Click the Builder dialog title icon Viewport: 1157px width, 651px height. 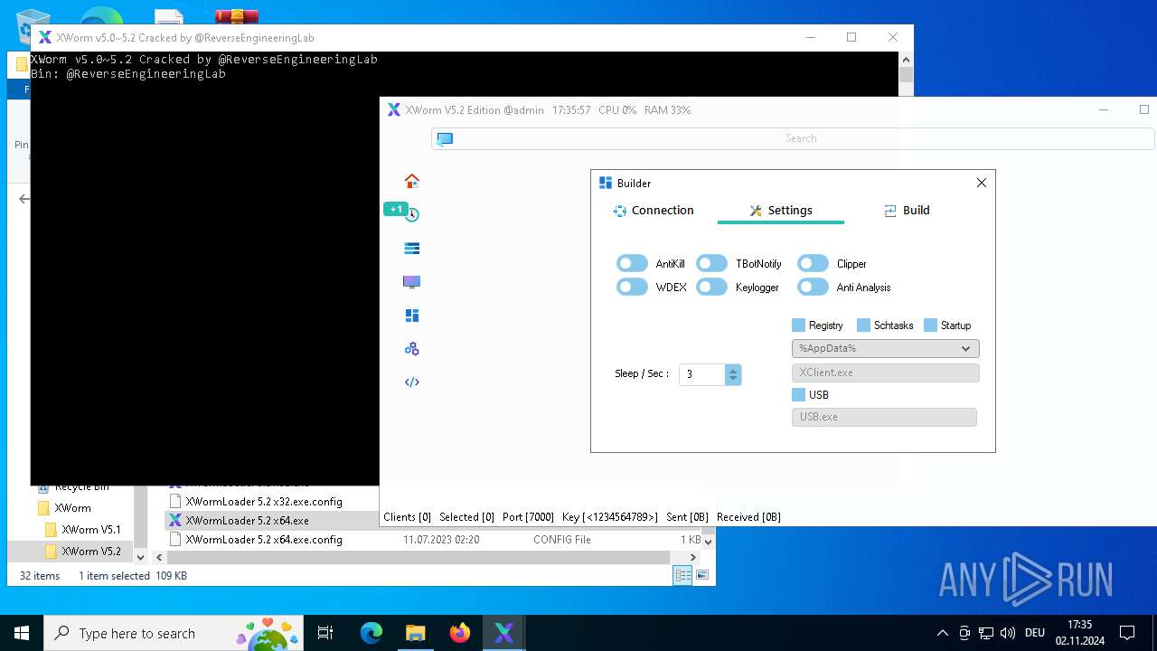pyautogui.click(x=606, y=183)
